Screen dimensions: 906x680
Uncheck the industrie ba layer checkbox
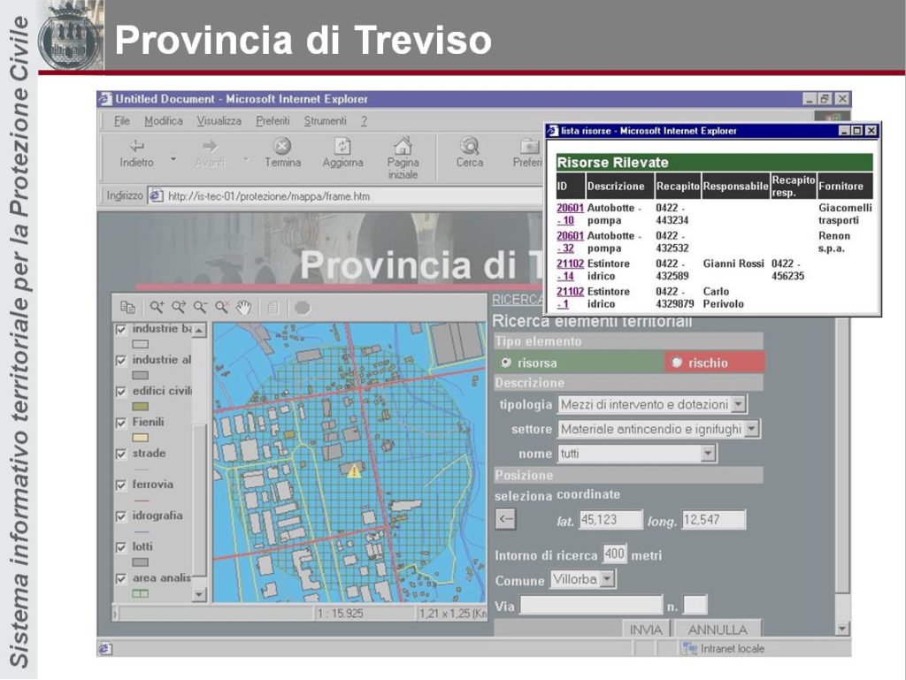click(x=120, y=330)
